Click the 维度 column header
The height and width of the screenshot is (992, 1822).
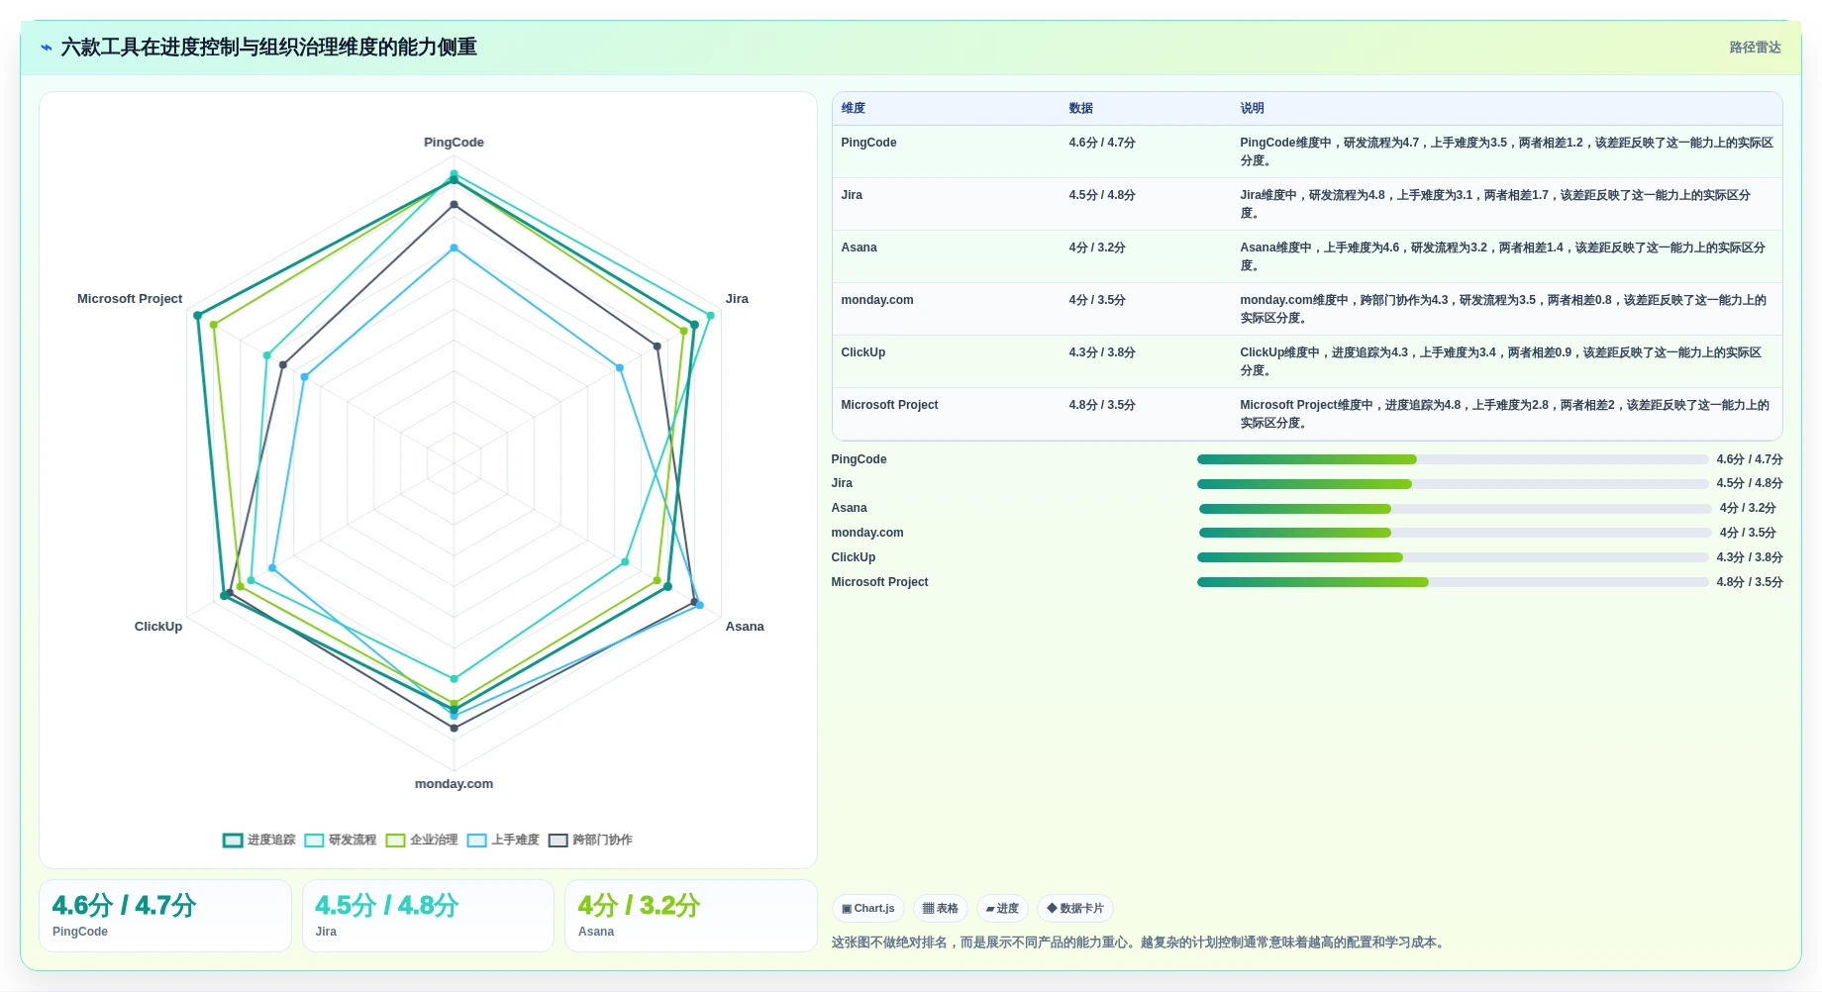coord(853,109)
